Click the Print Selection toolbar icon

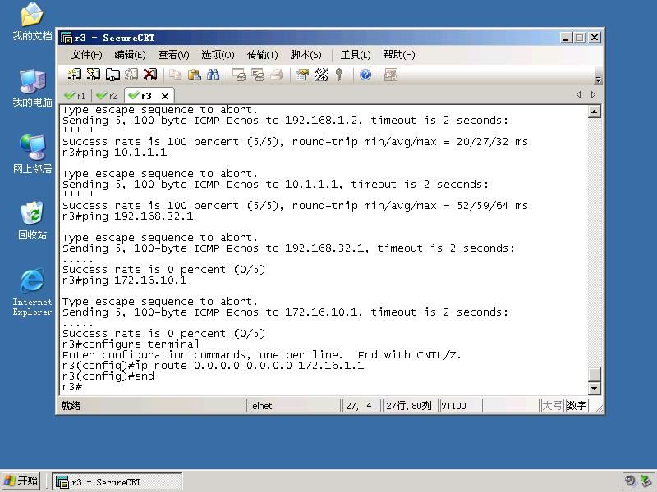tap(258, 75)
